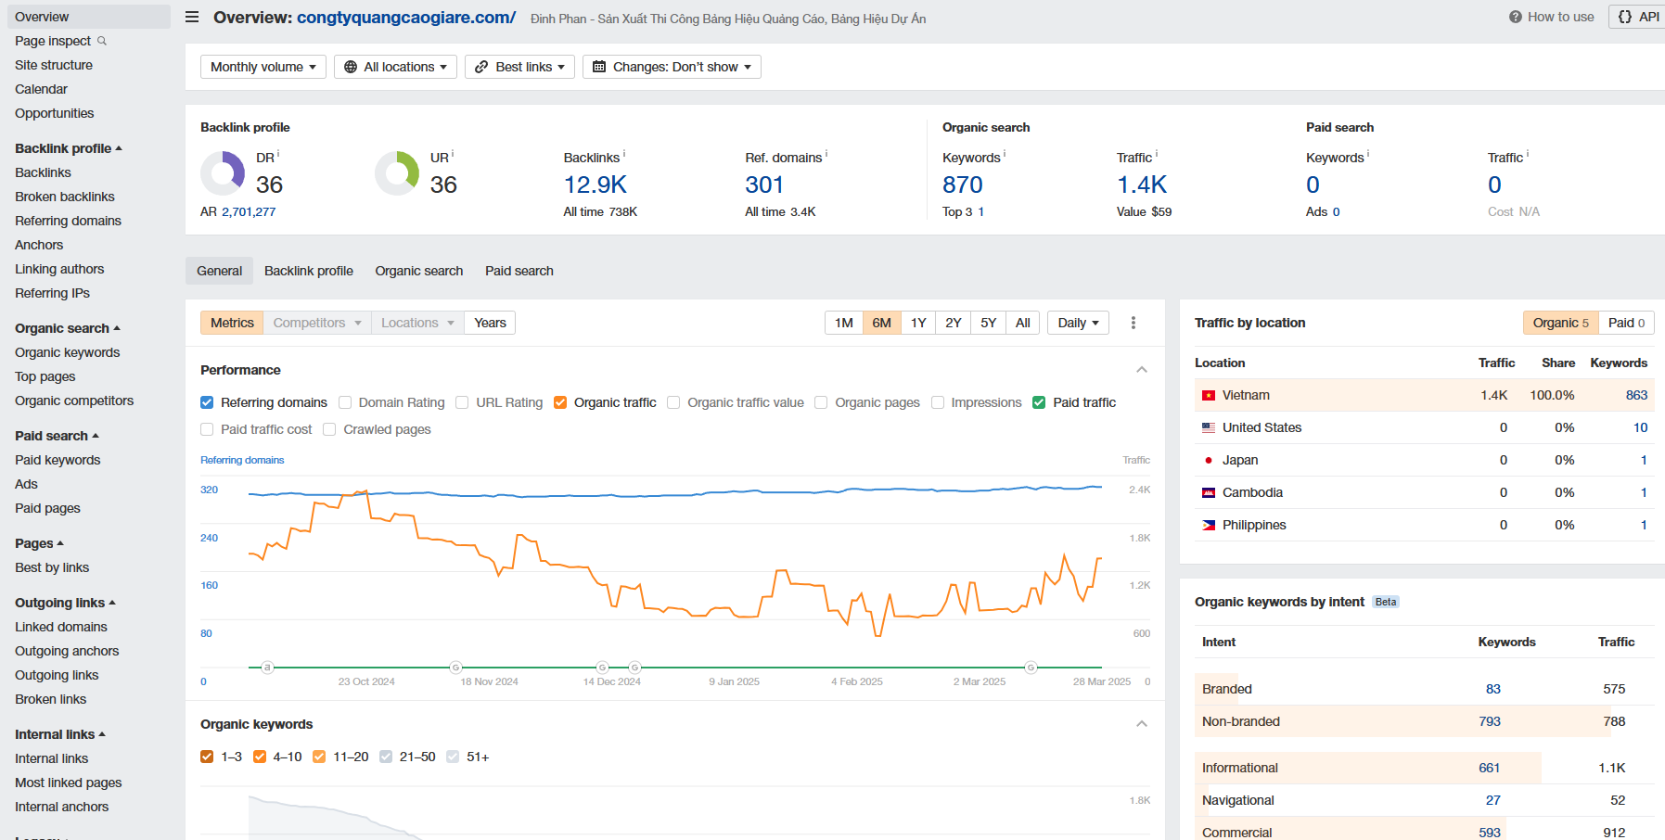Toggle Paid traffic checkbox
1665x840 pixels.
click(1039, 402)
